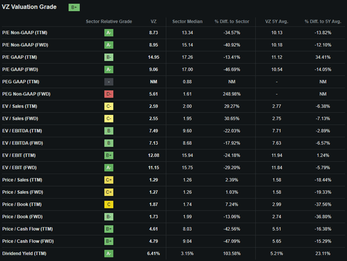Click the Sector Relative Grade column header

109,22
